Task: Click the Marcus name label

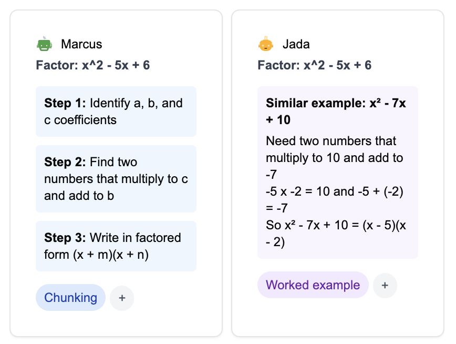Action: [x=81, y=44]
